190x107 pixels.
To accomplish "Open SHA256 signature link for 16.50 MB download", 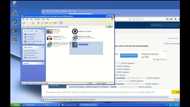I will tap(152, 84).
